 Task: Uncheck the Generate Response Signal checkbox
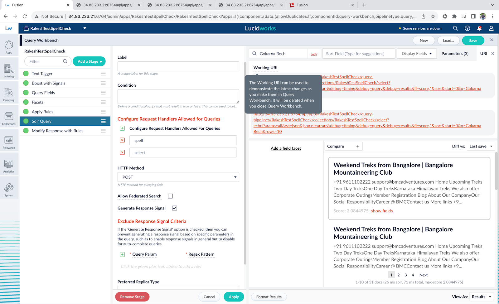(174, 208)
